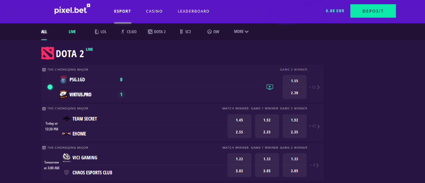
Task: Expand +65 more bets for PSG.LGD match
Action: pos(314,87)
